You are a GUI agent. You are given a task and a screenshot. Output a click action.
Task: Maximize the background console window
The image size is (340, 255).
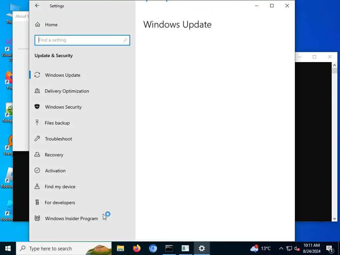(x=314, y=57)
